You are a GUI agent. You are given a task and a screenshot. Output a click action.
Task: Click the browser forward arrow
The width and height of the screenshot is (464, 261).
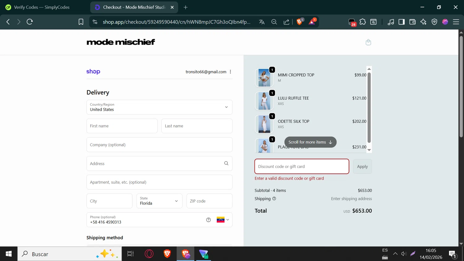coord(19,22)
